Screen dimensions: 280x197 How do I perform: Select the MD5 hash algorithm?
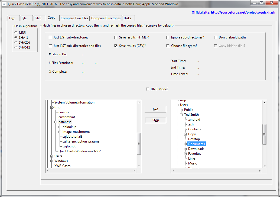coord(16,33)
